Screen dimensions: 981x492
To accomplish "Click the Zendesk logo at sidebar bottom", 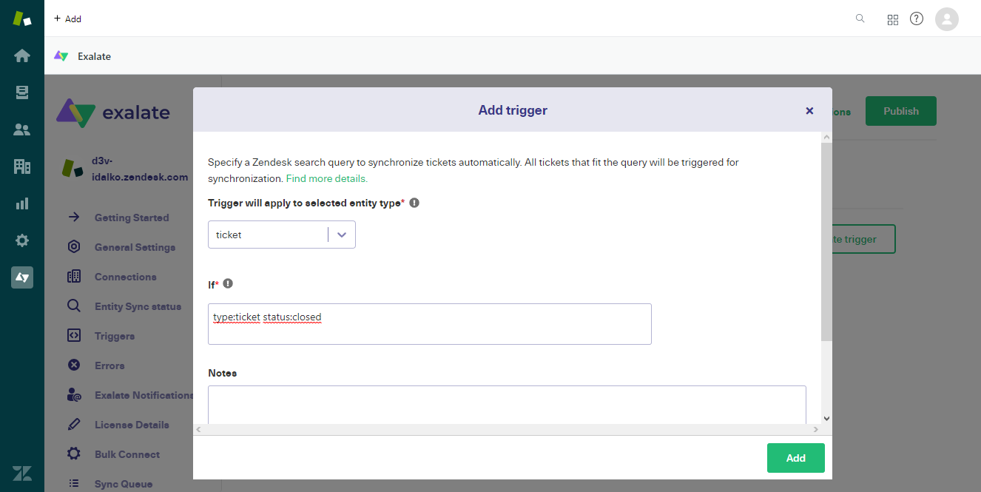I will click(x=22, y=474).
